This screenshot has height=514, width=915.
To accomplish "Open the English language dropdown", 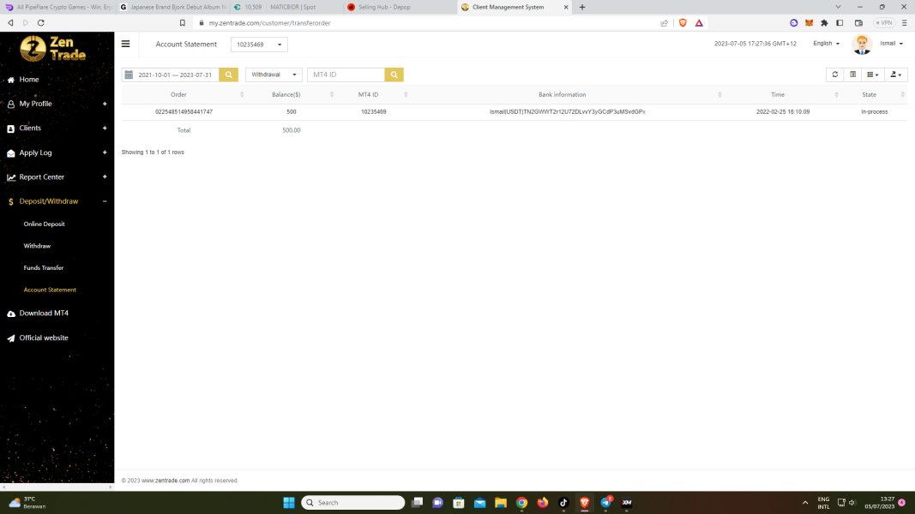I will (x=827, y=43).
